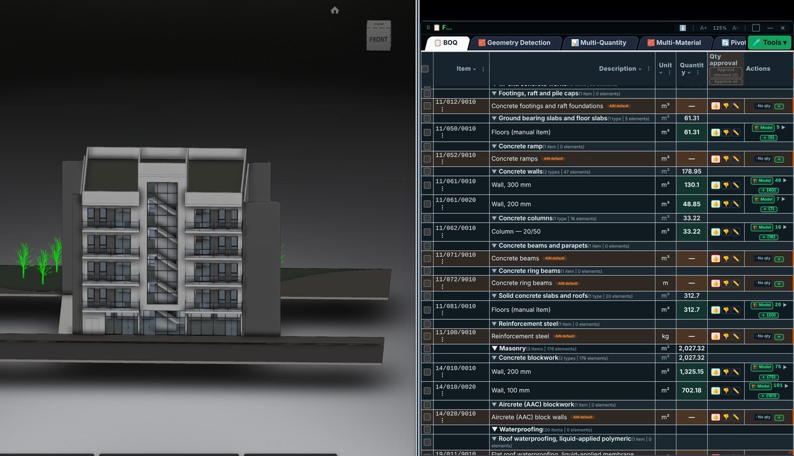Viewport: 794px width, 456px height.
Task: Click the download icon in the BOQ panel title bar
Action: [x=683, y=28]
